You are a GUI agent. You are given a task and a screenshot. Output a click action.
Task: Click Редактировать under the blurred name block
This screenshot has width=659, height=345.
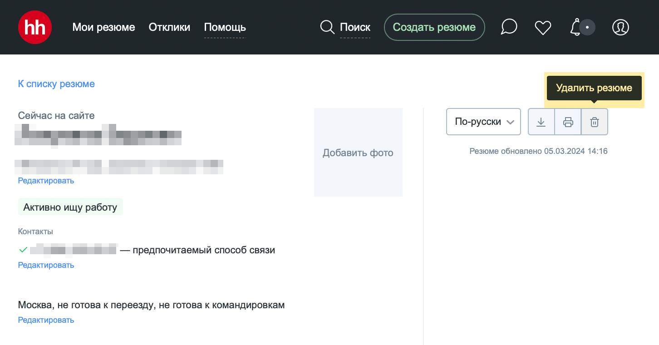point(46,181)
